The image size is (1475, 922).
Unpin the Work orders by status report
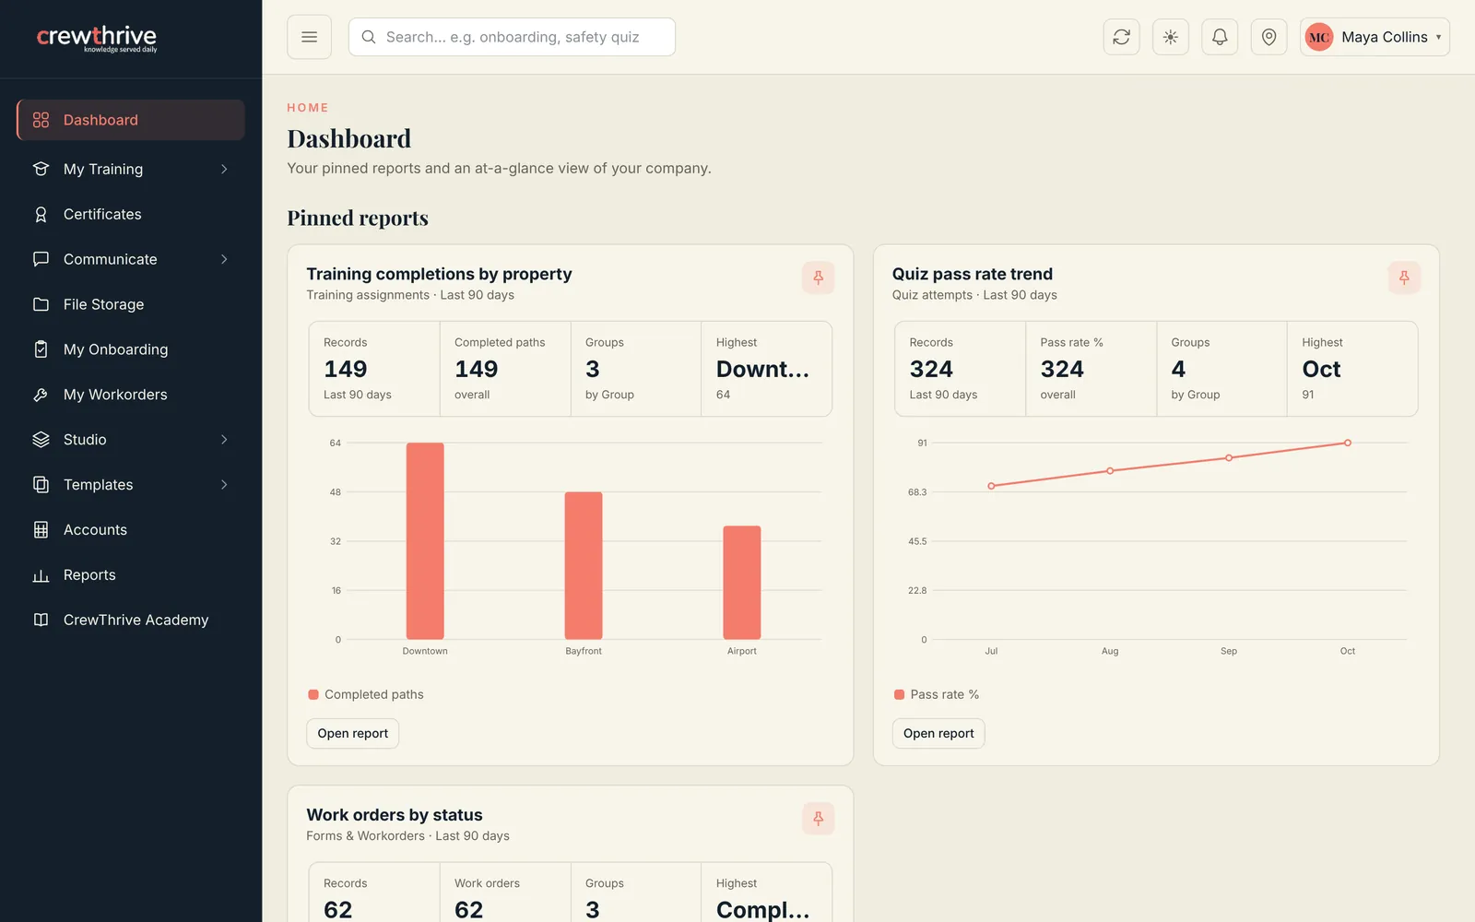pos(818,819)
